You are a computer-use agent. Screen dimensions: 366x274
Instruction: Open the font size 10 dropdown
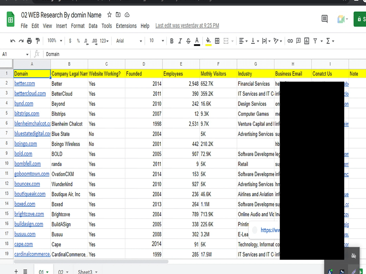pyautogui.click(x=157, y=41)
